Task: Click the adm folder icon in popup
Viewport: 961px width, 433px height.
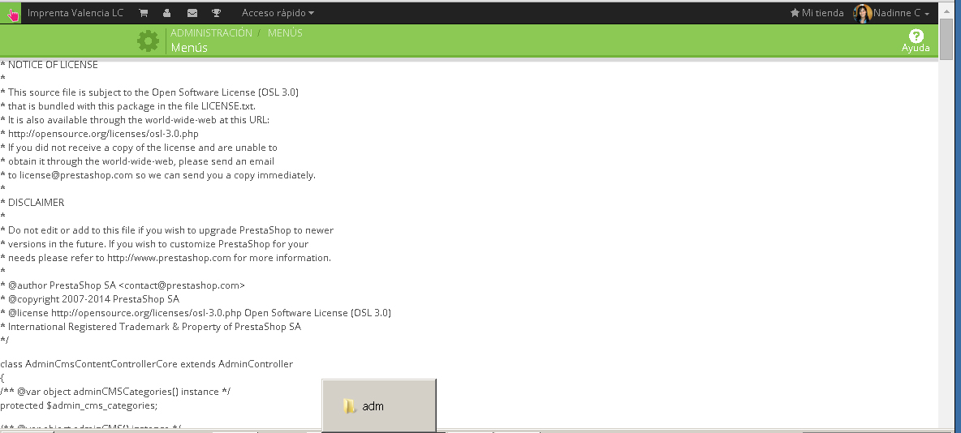Action: (x=349, y=406)
